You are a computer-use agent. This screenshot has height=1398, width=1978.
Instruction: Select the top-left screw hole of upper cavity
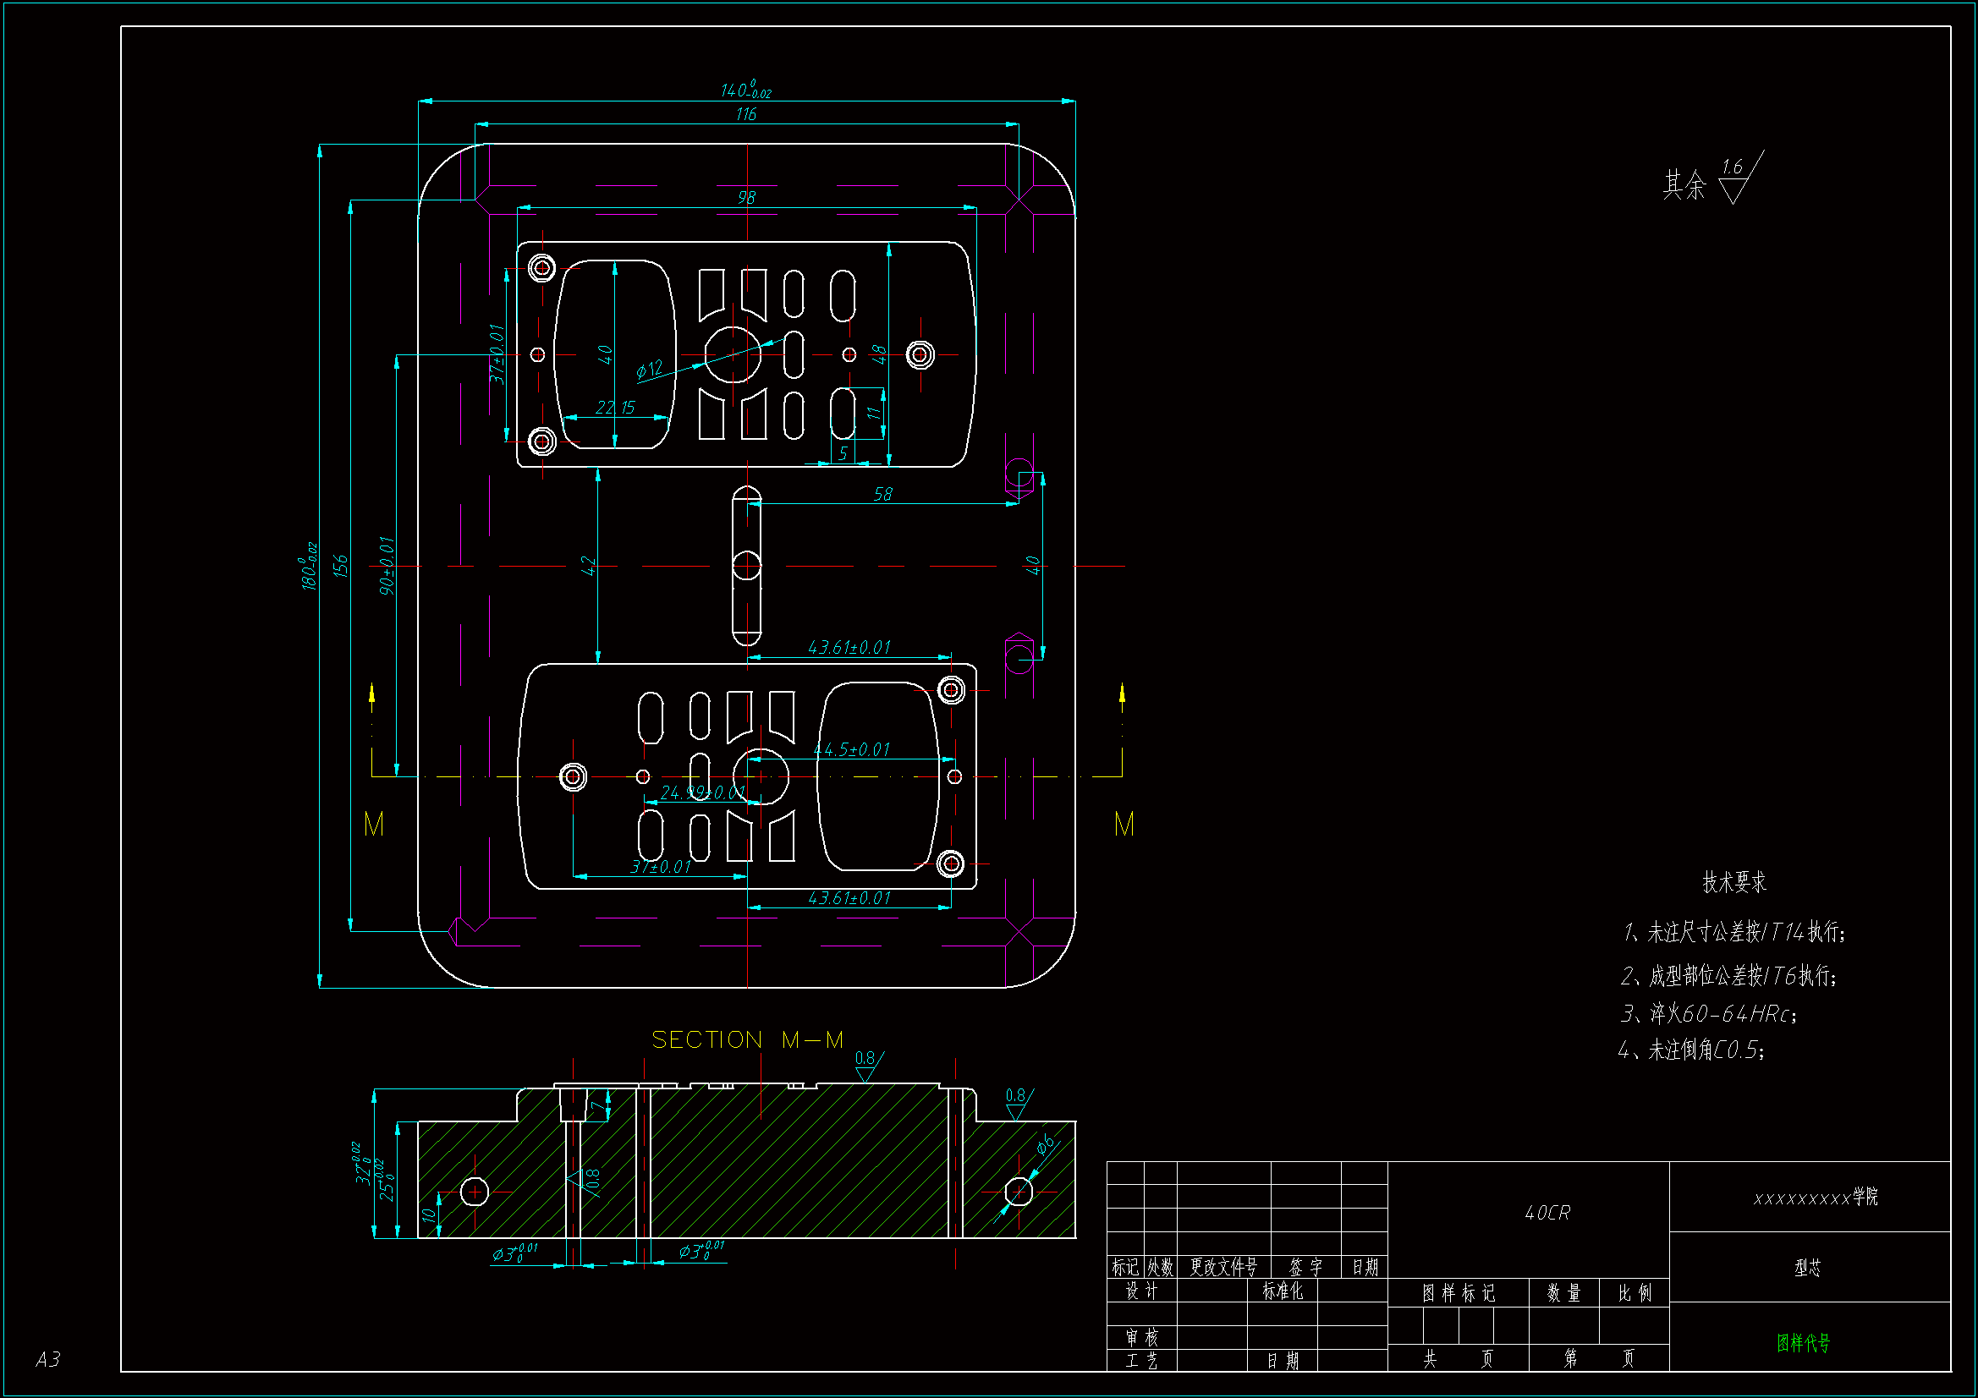(x=542, y=268)
